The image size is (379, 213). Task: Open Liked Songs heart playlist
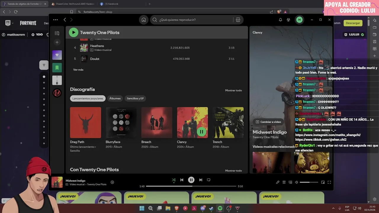click(x=57, y=55)
